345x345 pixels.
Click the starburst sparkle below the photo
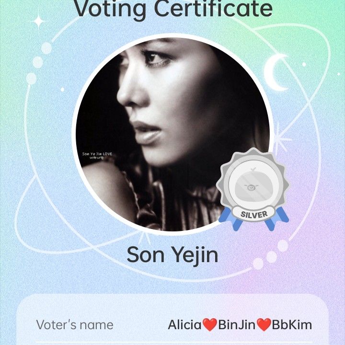tap(145, 237)
